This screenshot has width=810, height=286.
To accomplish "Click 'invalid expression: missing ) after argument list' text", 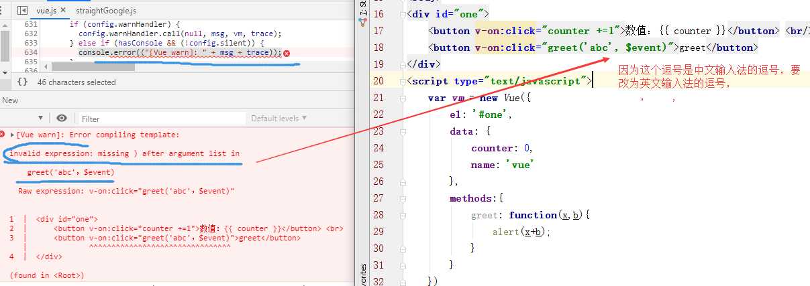I will [x=115, y=153].
